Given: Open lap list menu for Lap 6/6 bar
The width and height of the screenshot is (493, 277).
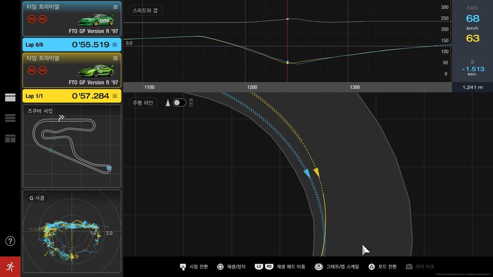Looking at the screenshot, I should [115, 44].
